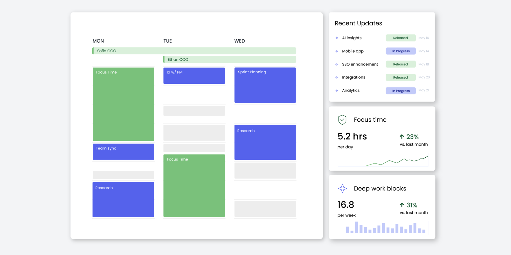Open the Team sync event on Monday

coord(123,152)
